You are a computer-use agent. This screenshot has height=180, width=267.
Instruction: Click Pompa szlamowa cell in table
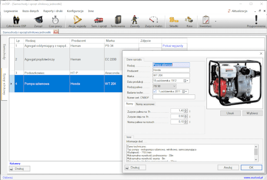[x=46, y=84]
